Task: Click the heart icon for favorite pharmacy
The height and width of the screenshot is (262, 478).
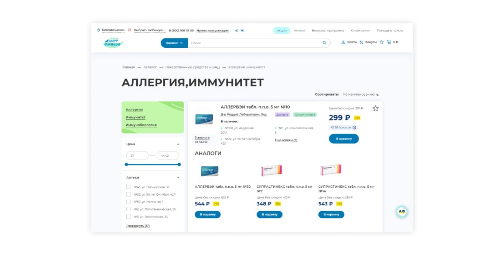Action: tap(129, 30)
